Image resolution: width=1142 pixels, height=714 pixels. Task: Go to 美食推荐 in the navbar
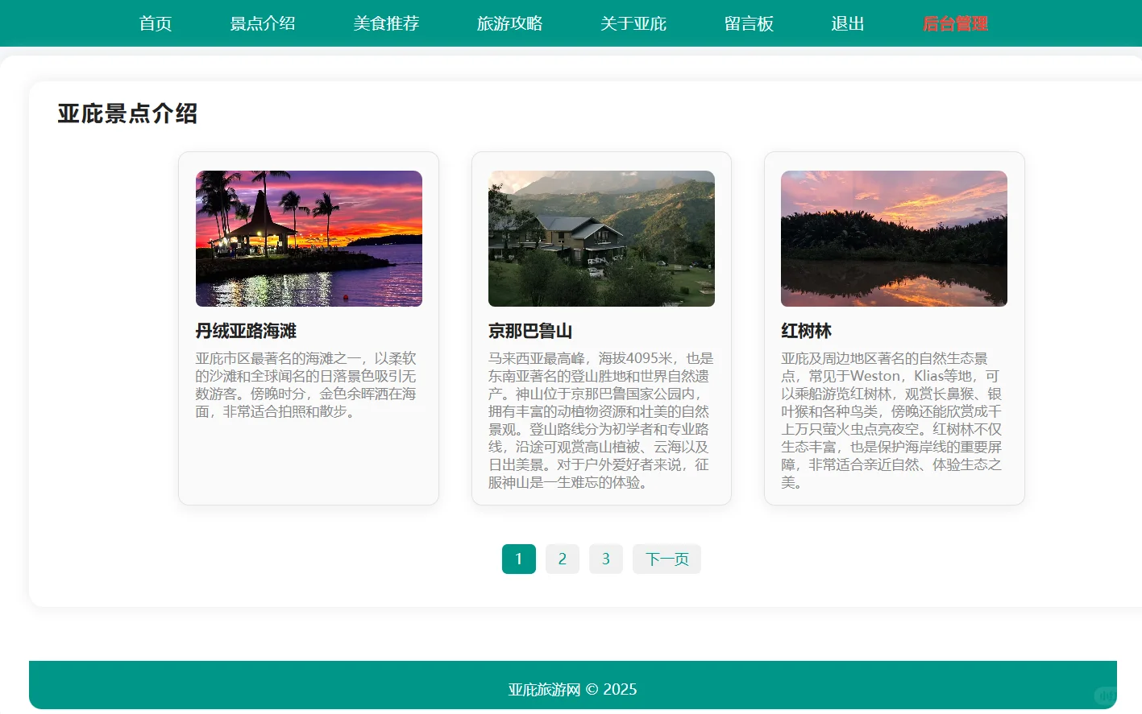[x=387, y=23]
